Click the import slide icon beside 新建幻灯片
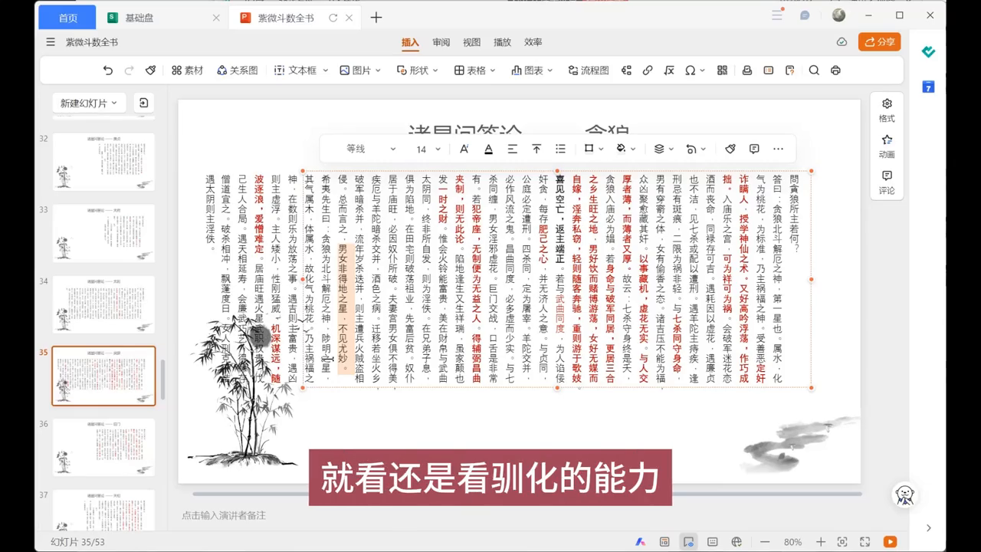Viewport: 981px width, 552px height. 143,103
